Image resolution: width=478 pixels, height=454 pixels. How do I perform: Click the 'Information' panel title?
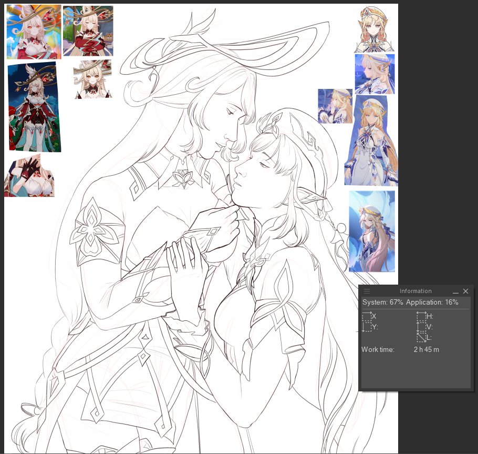(x=415, y=291)
